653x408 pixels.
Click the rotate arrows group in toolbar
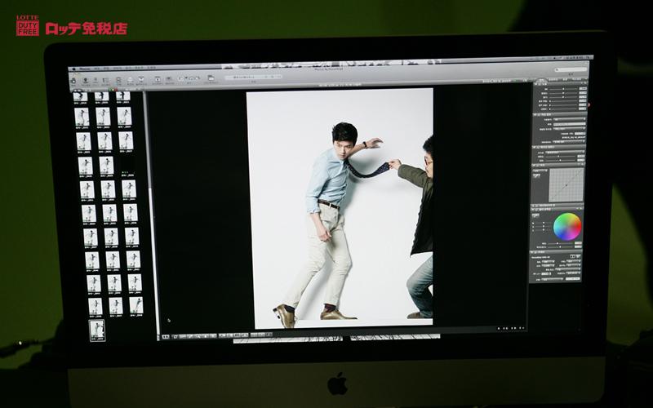click(x=189, y=78)
